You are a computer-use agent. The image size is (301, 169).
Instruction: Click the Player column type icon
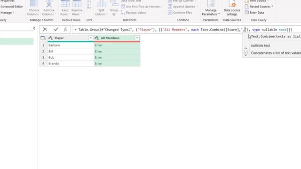point(50,38)
